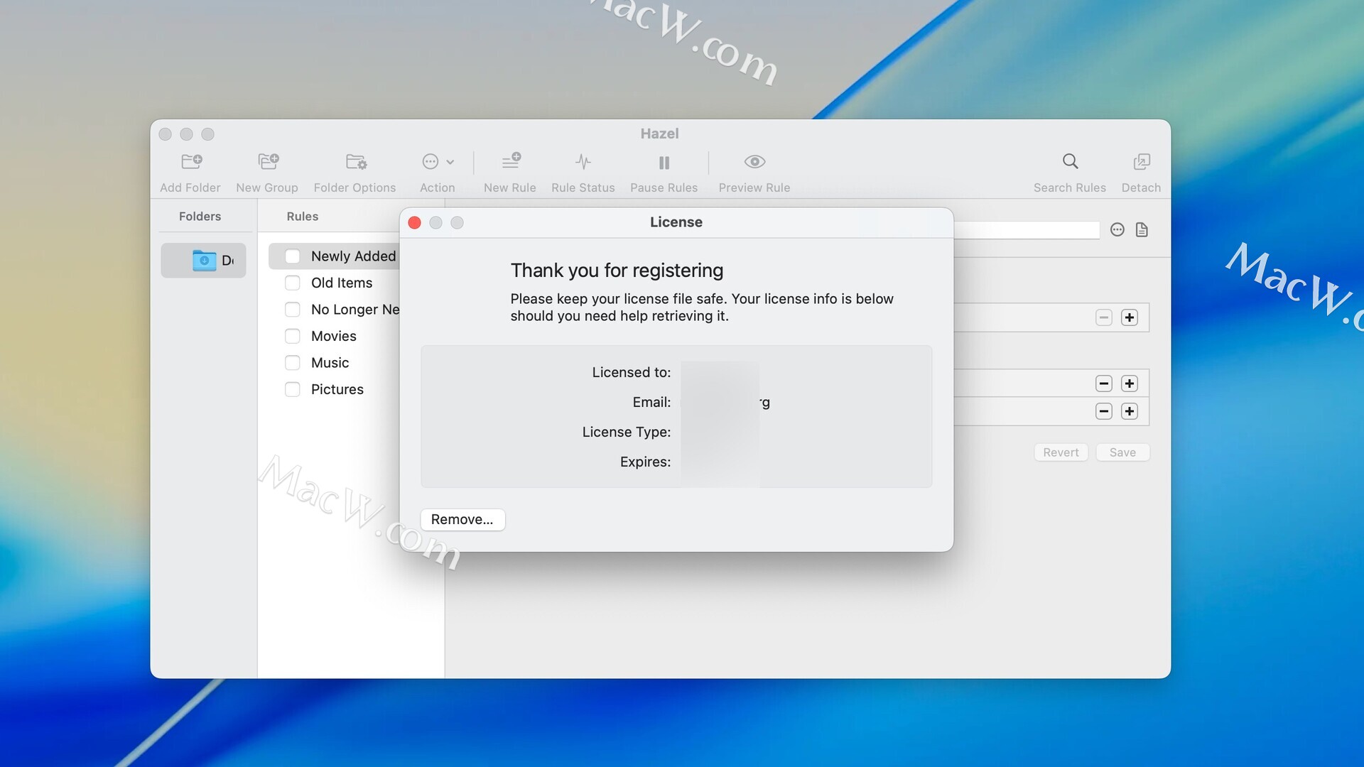The image size is (1364, 767).
Task: Select the blue folder in the Folders sidebar
Action: coord(204,261)
